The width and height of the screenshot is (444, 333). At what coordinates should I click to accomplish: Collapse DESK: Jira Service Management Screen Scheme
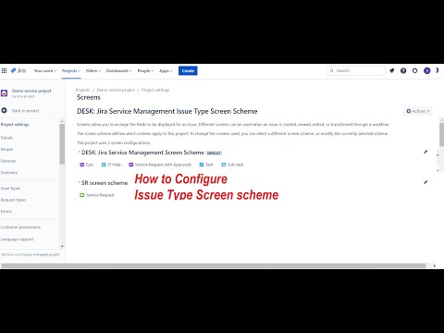point(79,152)
